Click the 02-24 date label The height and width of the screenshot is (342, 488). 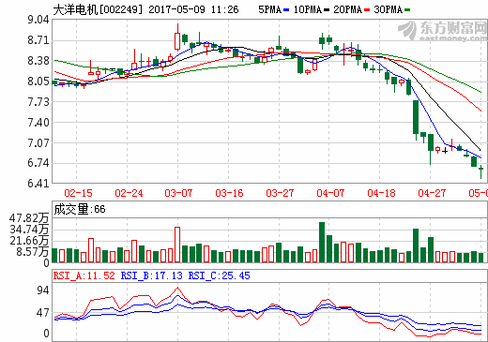pos(129,193)
